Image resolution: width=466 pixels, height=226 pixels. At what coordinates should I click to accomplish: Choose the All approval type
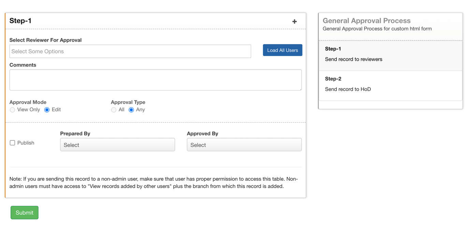114,110
